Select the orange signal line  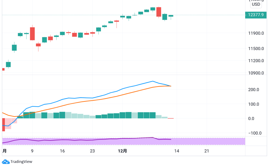click(x=79, y=103)
